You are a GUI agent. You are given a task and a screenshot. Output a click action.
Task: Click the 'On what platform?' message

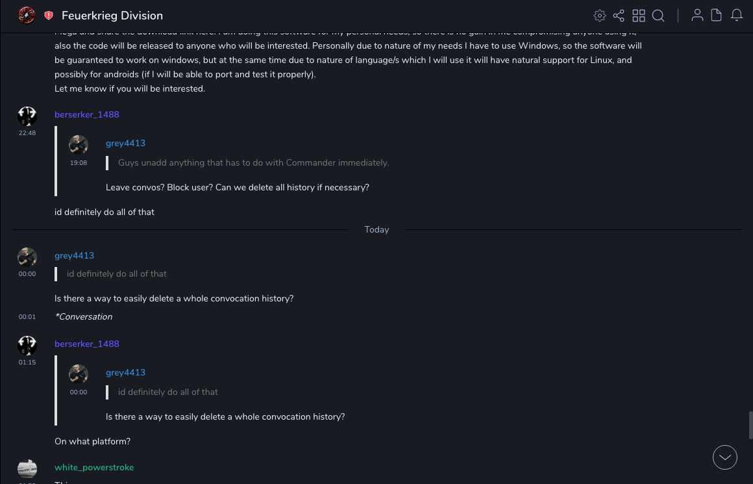92,442
